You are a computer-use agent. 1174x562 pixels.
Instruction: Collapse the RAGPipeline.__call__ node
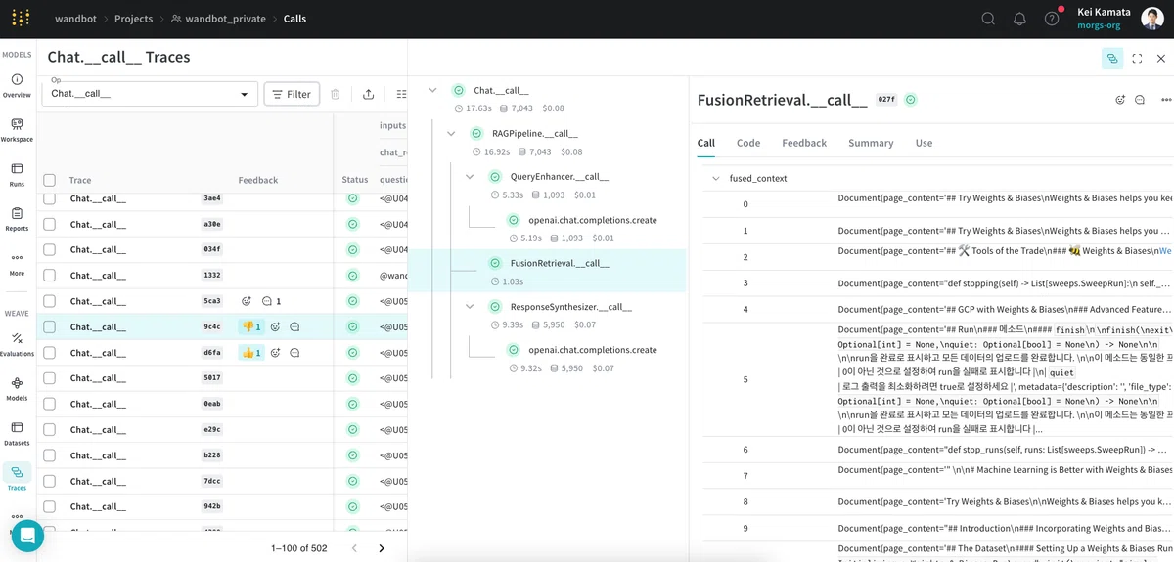point(451,133)
